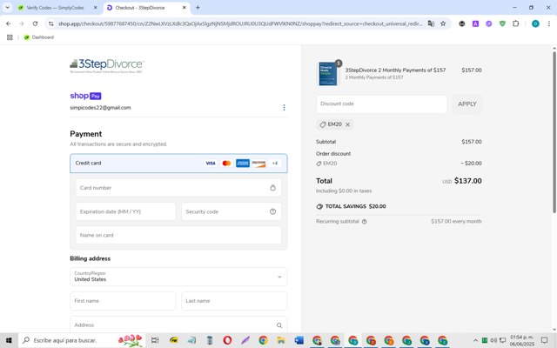Click the 3StepDivorce product thumbnail

click(328, 74)
